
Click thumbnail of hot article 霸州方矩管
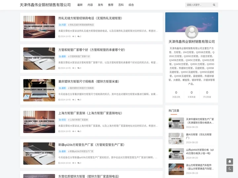176,138
